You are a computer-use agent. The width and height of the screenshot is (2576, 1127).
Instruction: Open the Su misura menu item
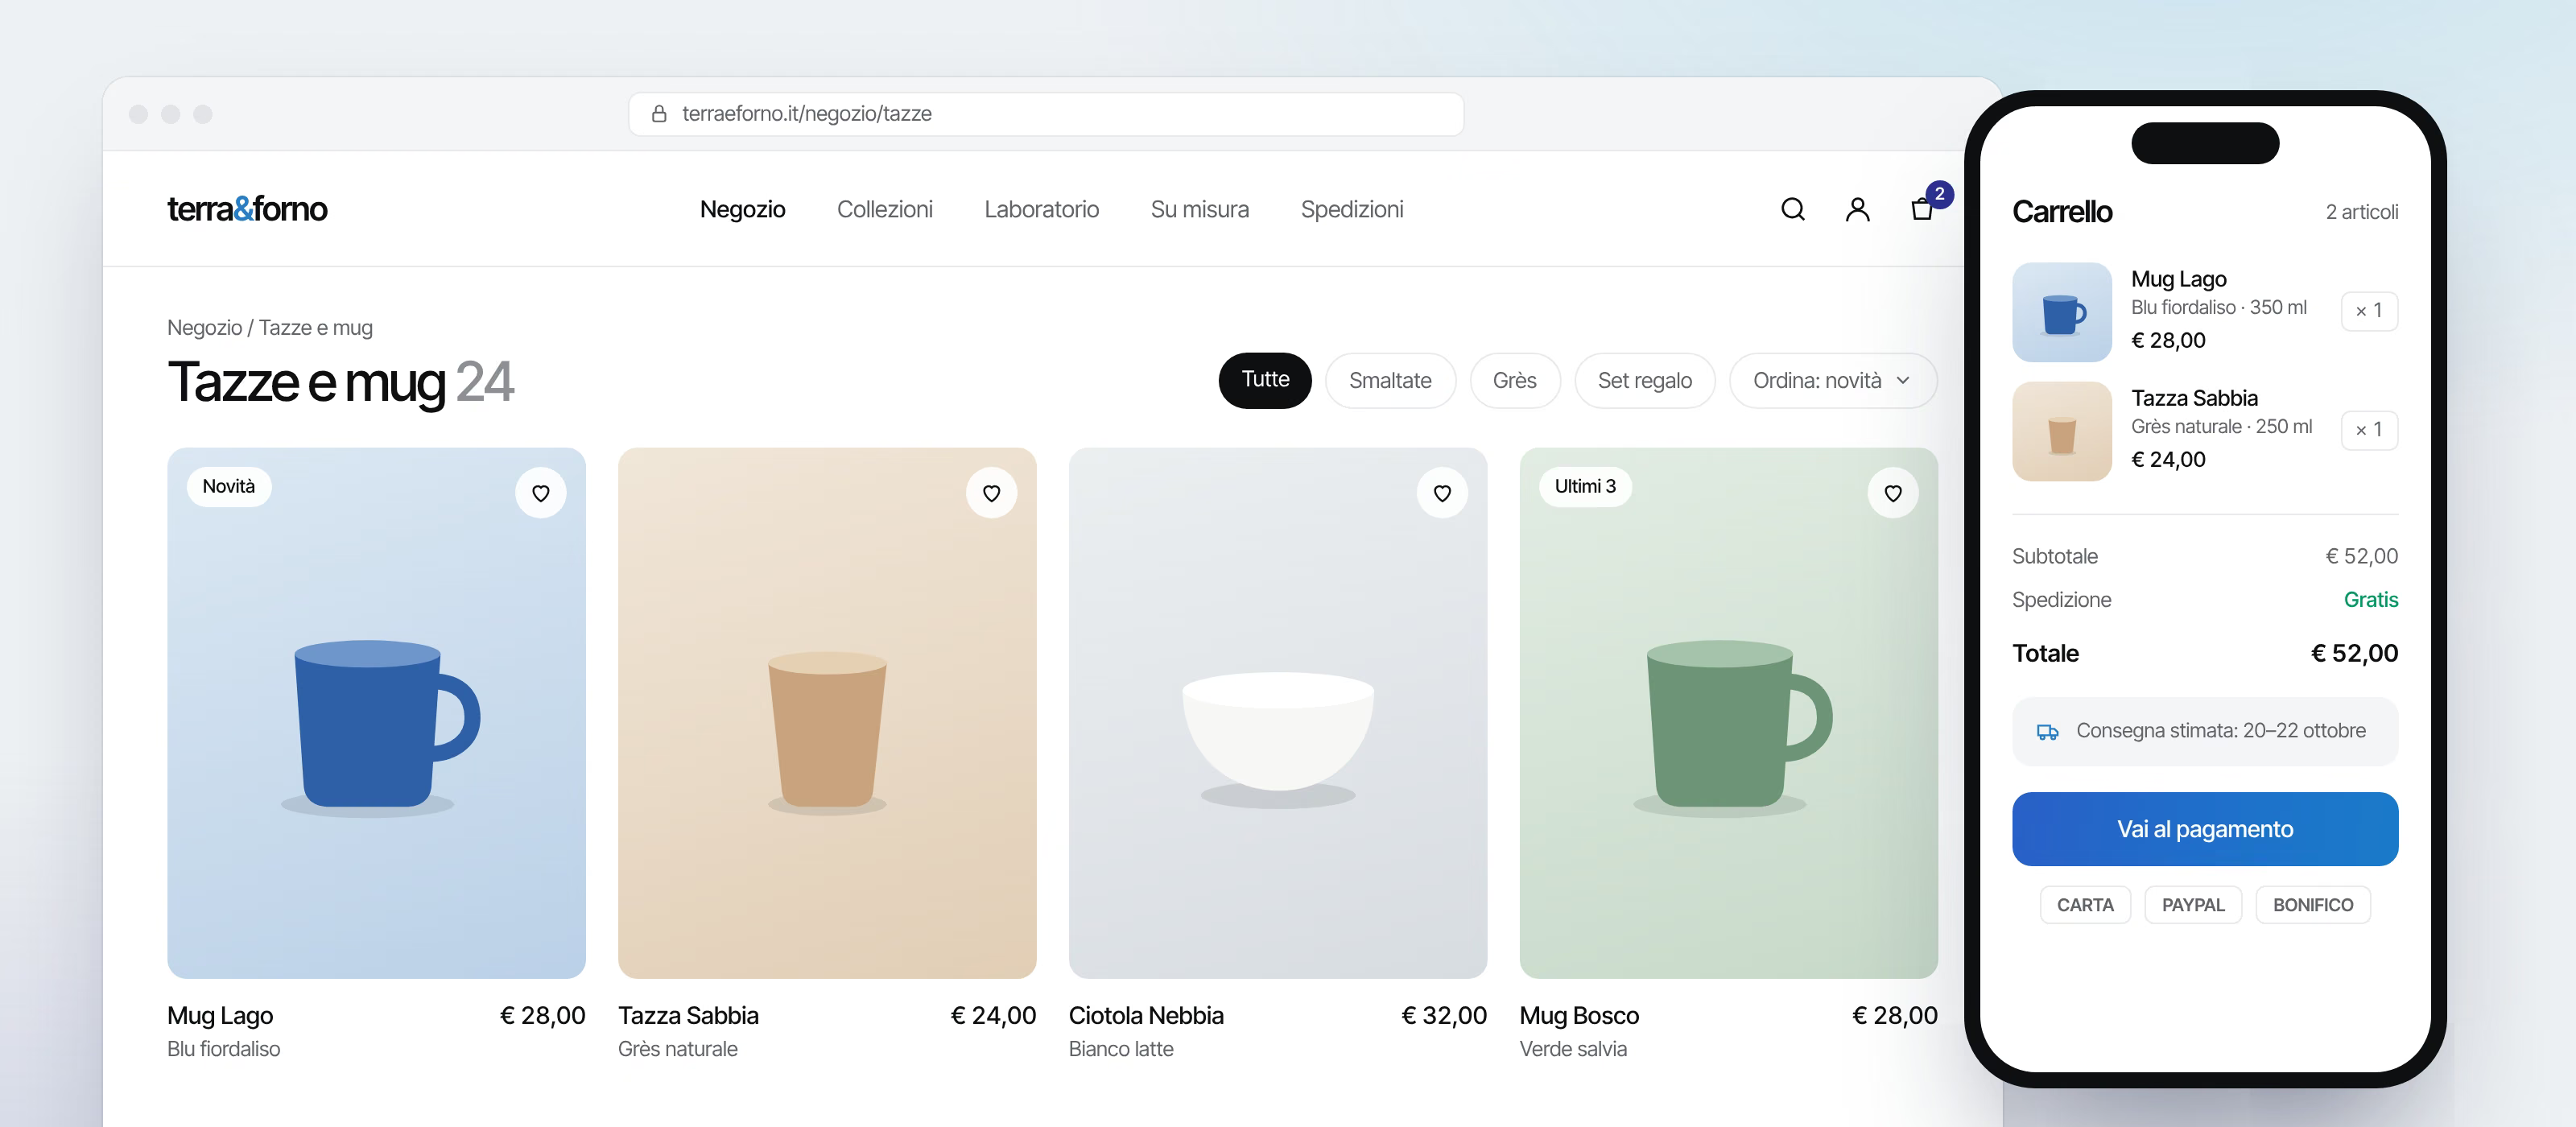tap(1199, 209)
